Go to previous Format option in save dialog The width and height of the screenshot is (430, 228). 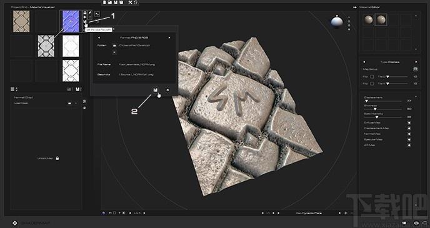tap(99, 37)
